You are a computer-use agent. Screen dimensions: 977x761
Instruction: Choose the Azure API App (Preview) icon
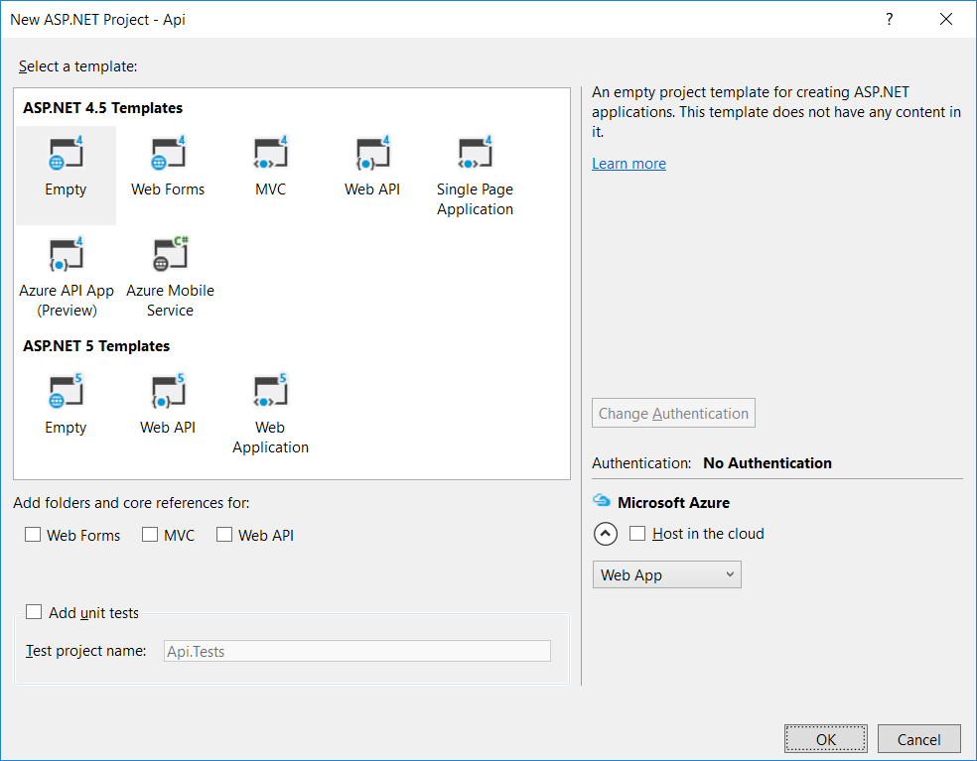point(67,254)
